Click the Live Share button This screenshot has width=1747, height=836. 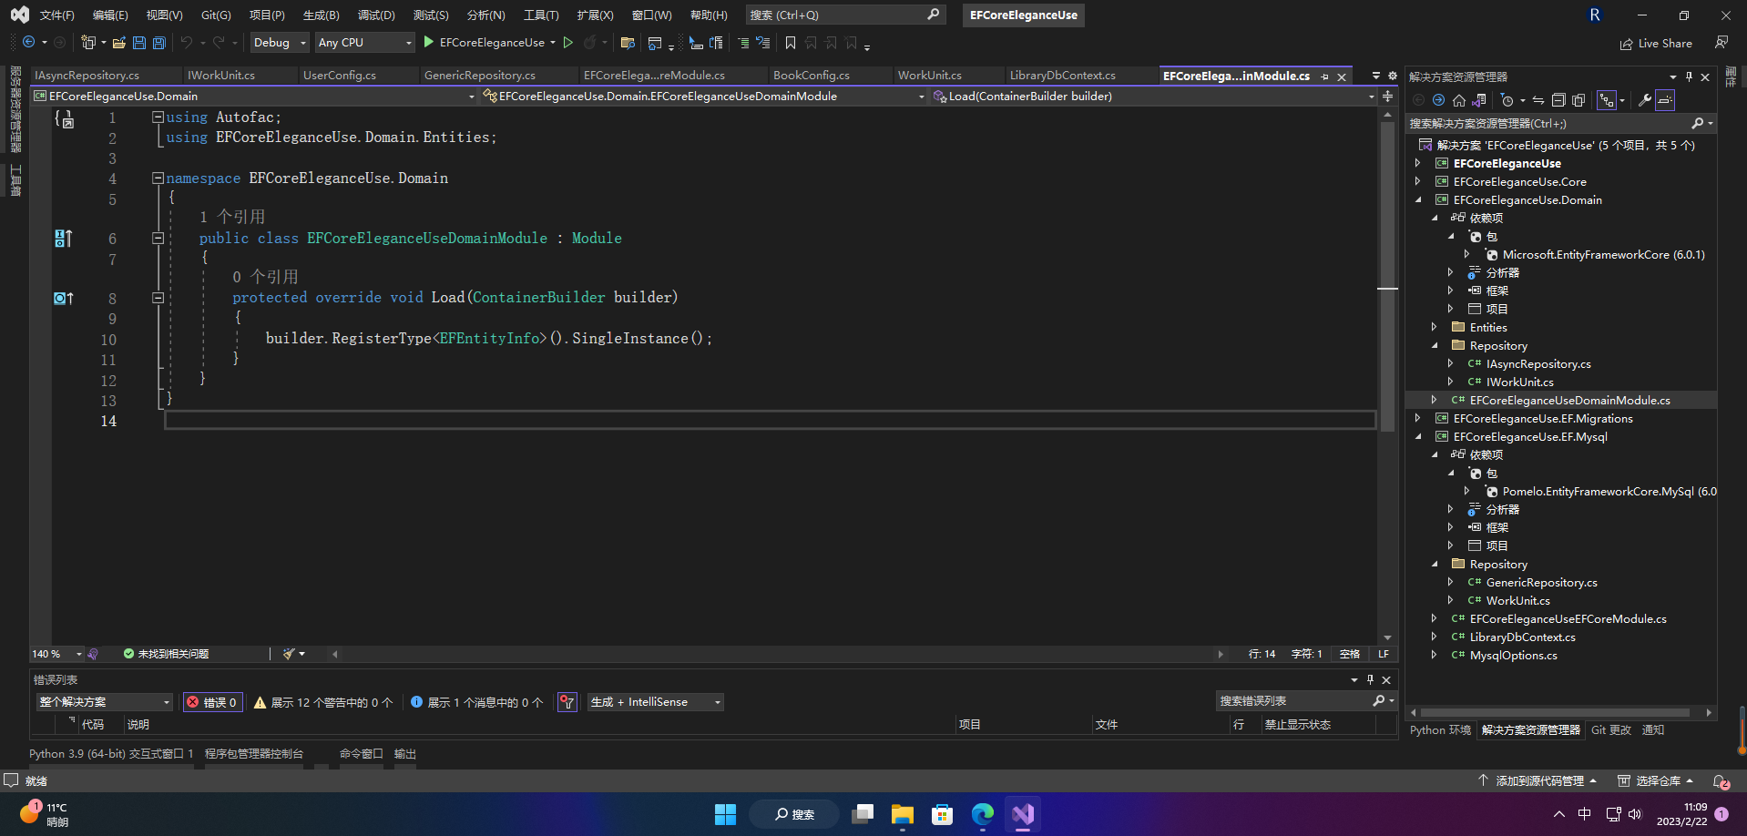1656,44
